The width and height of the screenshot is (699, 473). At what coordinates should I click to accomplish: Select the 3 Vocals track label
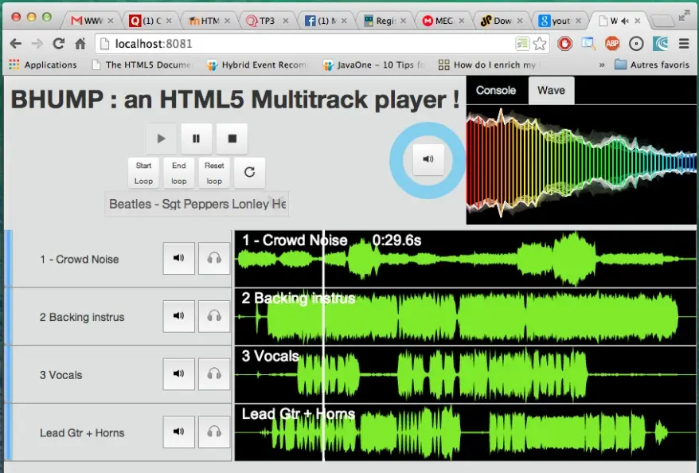[x=61, y=375]
